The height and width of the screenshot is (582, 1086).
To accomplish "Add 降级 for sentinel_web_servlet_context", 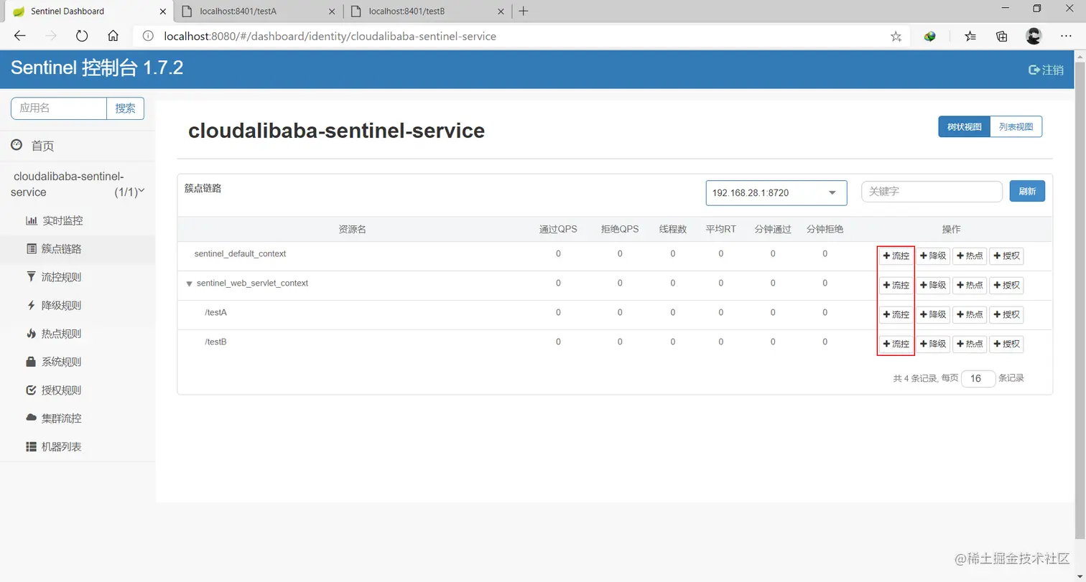I will point(933,285).
